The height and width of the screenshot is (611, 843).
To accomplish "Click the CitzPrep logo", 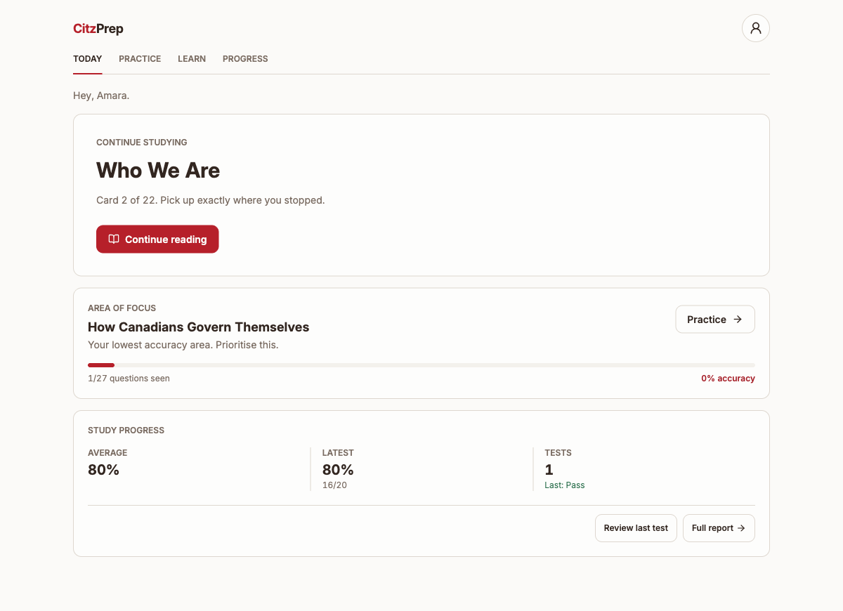I will [x=98, y=29].
